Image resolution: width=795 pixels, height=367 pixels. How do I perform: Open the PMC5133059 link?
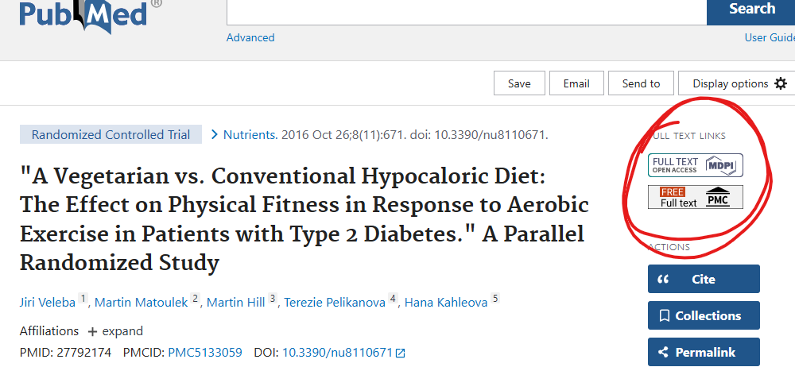pos(205,352)
